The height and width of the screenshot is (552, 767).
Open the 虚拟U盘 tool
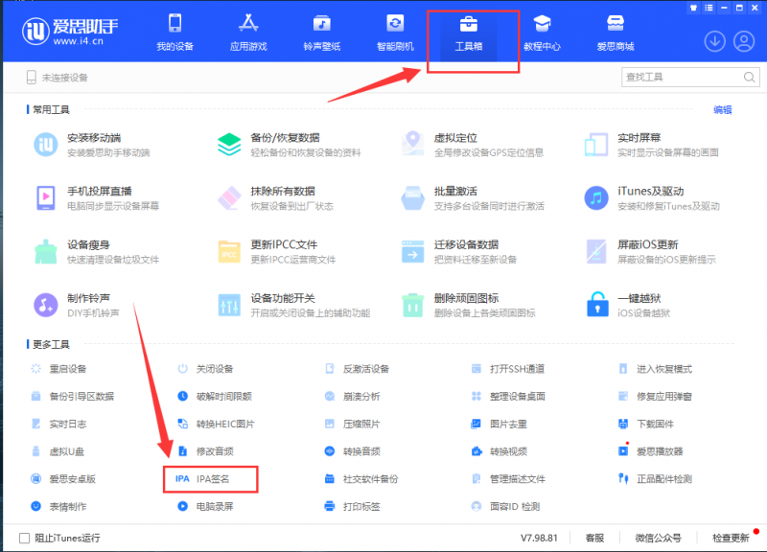58,451
